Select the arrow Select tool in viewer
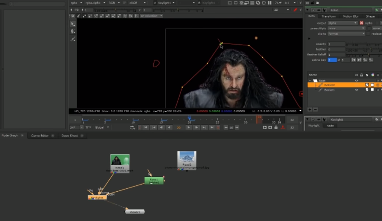Image resolution: width=382 pixels, height=221 pixels. (73, 24)
